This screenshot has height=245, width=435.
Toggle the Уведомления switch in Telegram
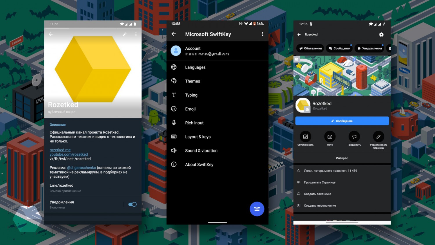132,204
